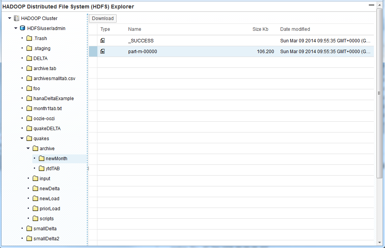
Task: Click the DELTA folder icon
Action: pos(29,59)
